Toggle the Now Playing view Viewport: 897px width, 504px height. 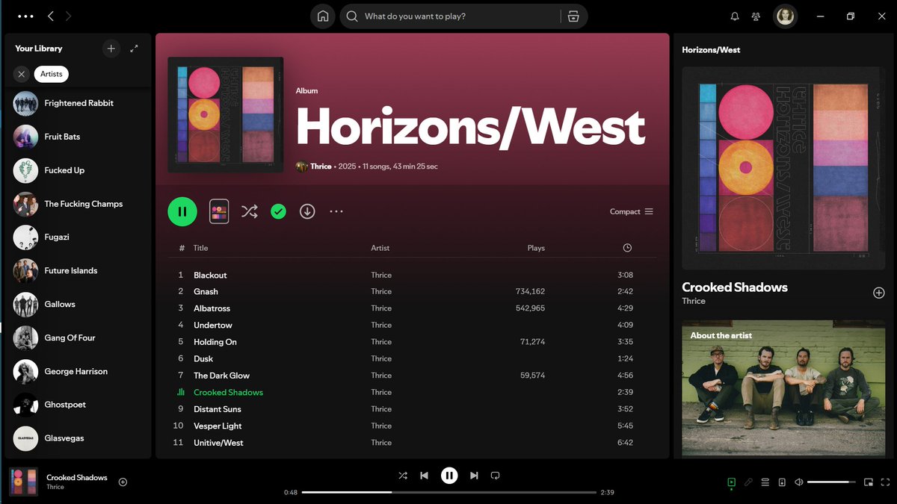tap(732, 482)
